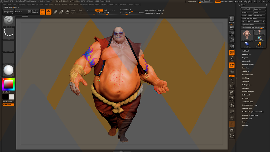The height and width of the screenshot is (152, 270).
Task: Click the Xpose icon
Action: click(232, 136)
